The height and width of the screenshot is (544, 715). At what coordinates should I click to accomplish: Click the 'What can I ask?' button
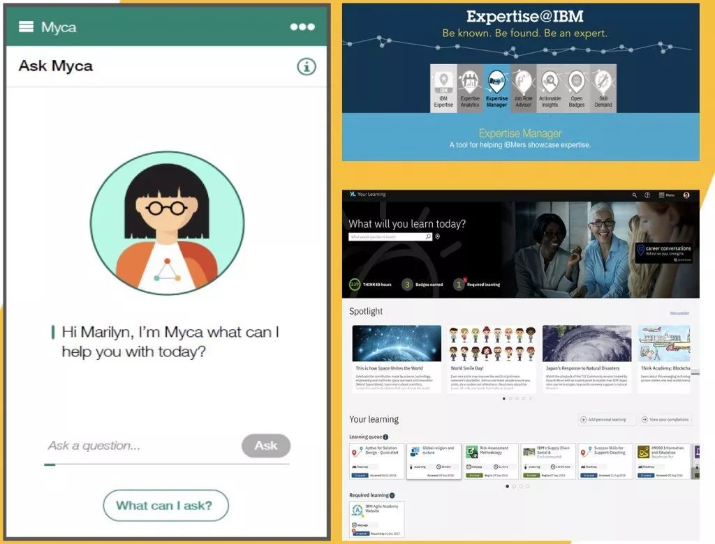165,505
